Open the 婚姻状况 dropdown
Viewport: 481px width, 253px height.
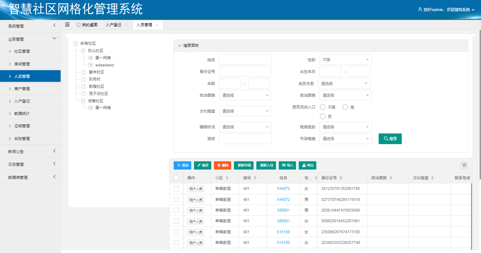coord(245,127)
